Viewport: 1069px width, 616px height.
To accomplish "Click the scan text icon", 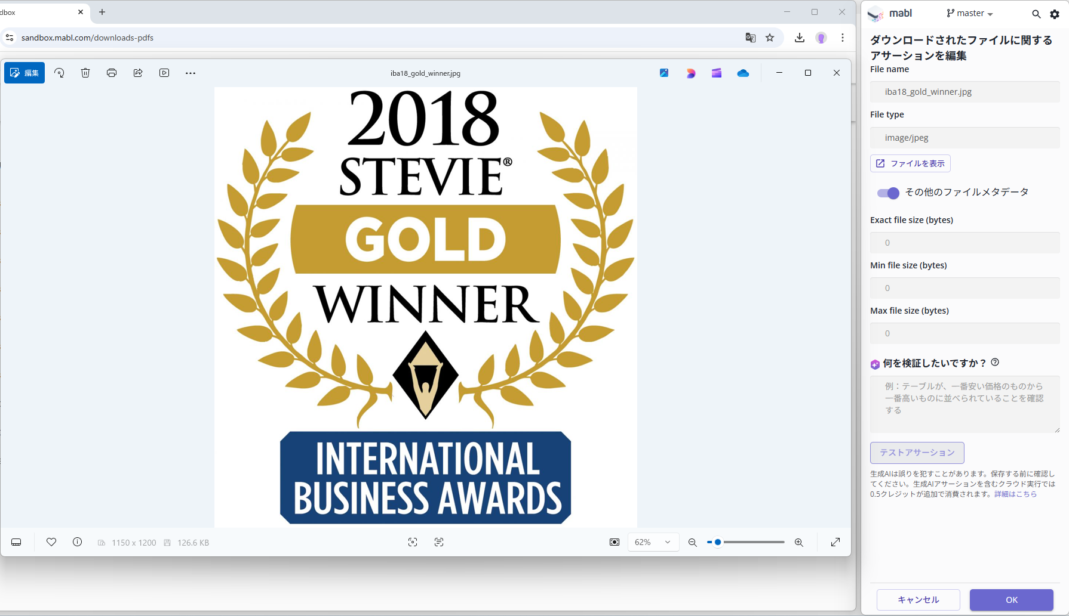I will coord(439,542).
